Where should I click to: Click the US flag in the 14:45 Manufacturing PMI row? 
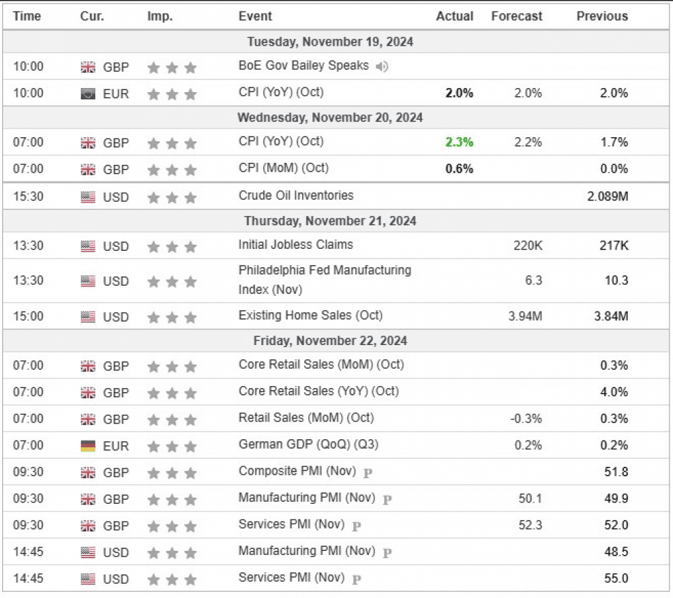click(x=88, y=552)
